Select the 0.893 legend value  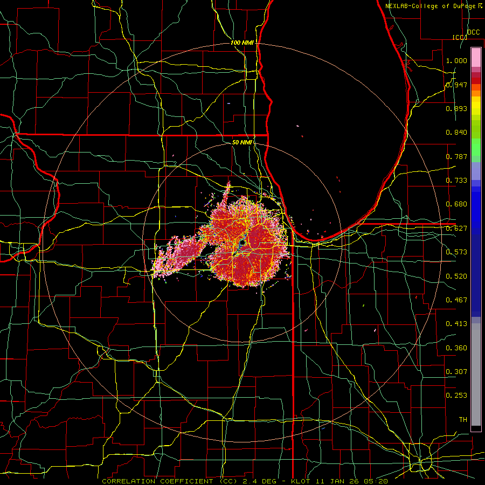pos(456,108)
